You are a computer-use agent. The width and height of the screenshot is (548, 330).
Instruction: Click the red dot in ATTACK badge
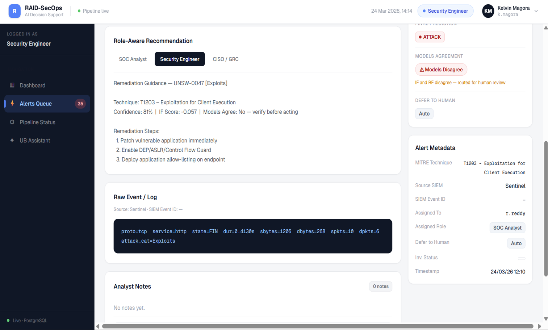[420, 37]
